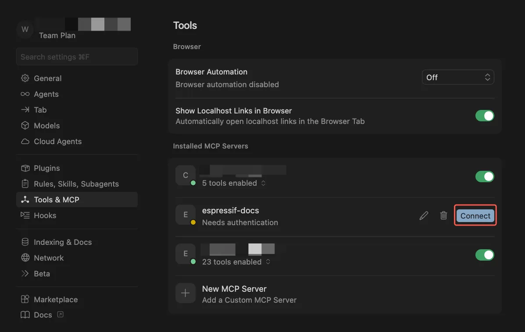
Task: Click the Cloud Agents cloud icon
Action: point(25,141)
